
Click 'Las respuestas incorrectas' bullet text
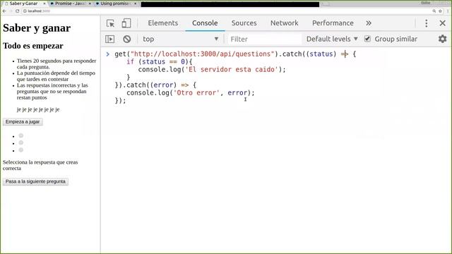(52, 91)
